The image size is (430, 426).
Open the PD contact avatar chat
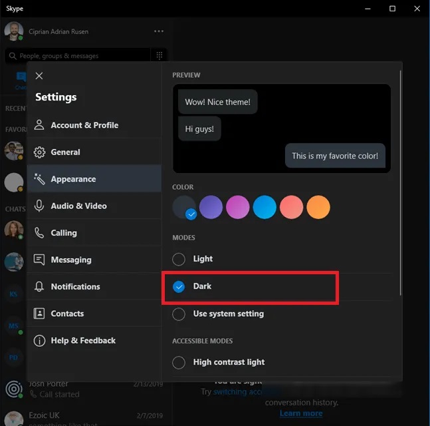tap(13, 357)
